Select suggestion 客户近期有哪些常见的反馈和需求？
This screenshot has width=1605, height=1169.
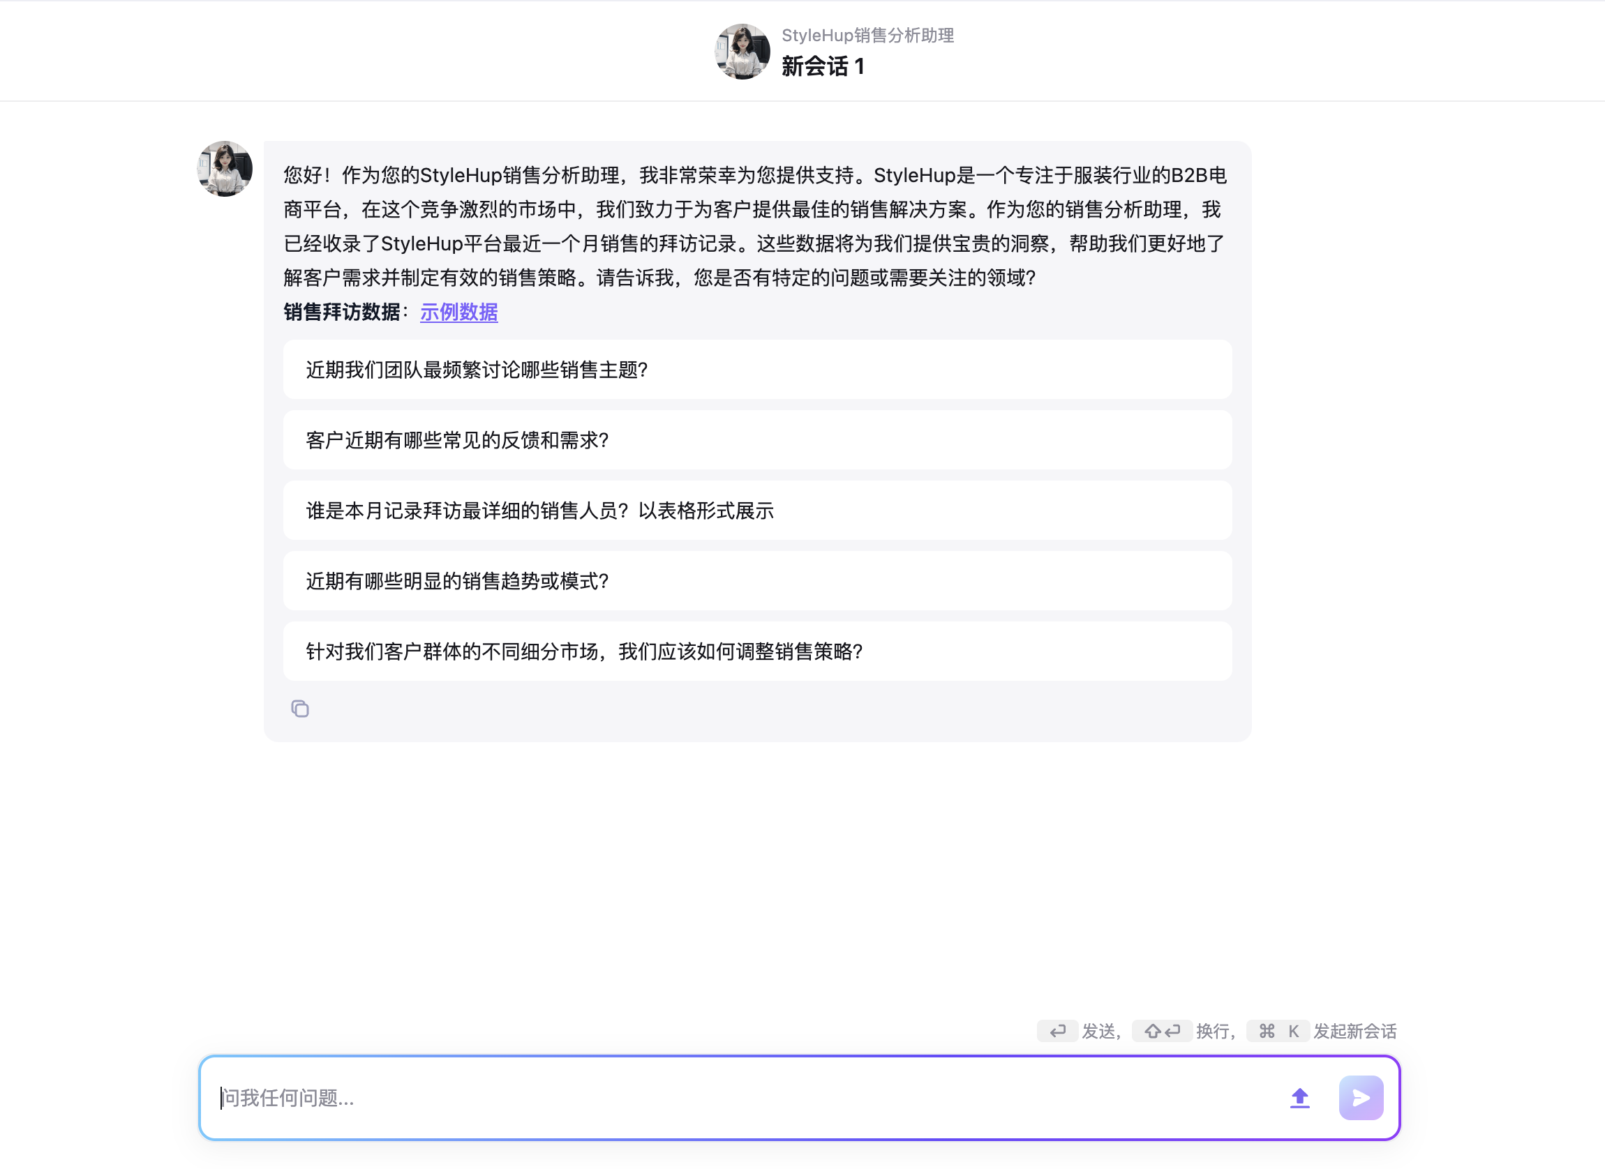[x=758, y=440]
